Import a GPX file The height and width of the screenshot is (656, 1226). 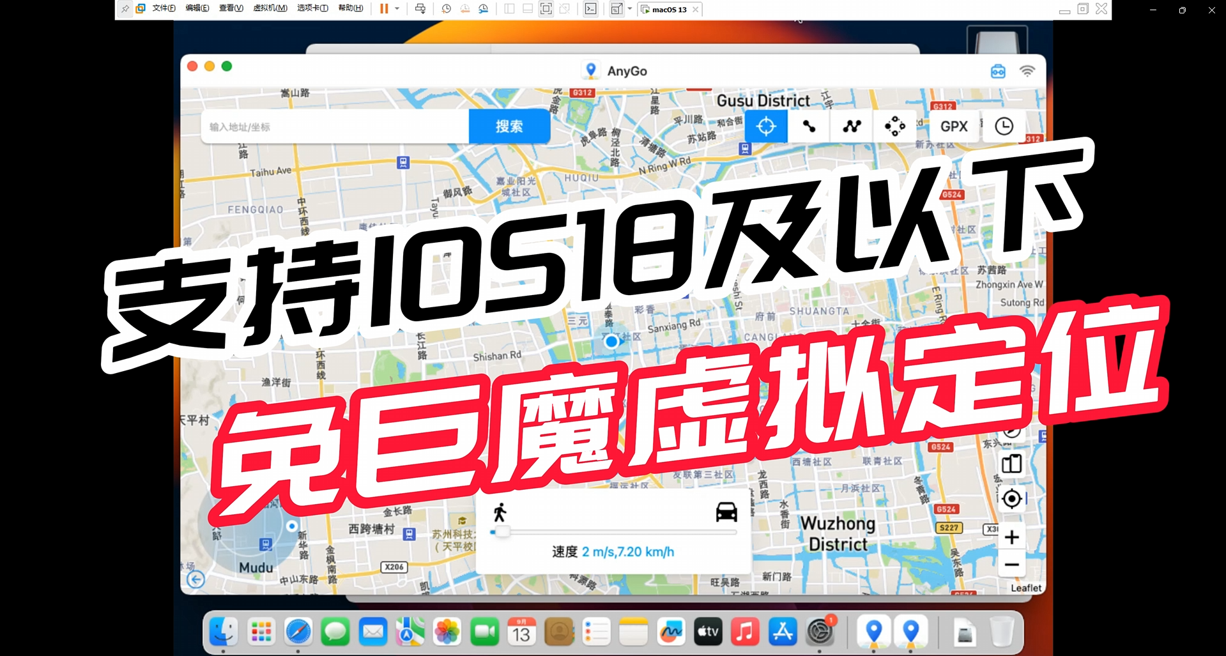954,126
